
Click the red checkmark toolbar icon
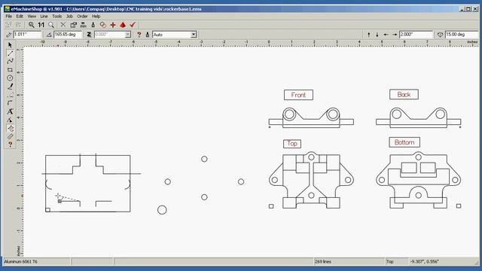tap(133, 25)
